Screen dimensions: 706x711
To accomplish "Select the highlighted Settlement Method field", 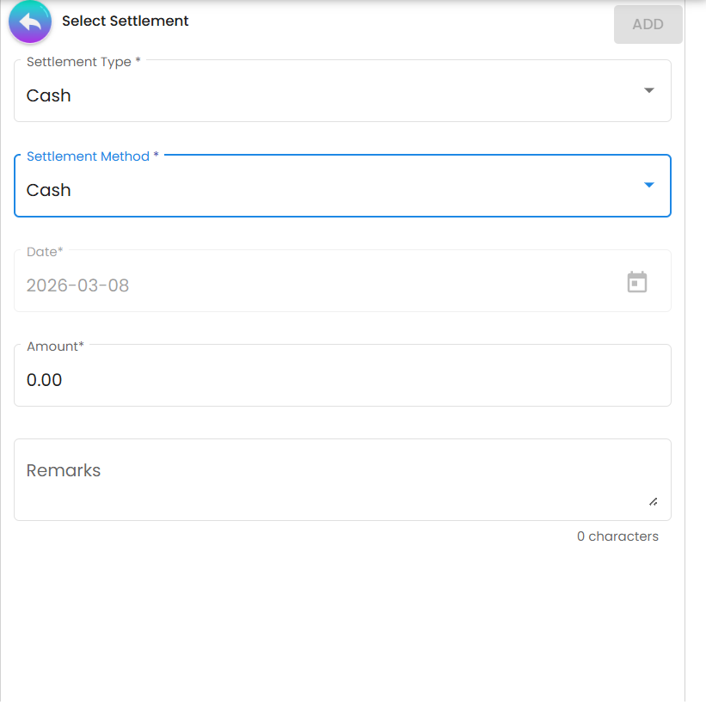I will [x=344, y=185].
